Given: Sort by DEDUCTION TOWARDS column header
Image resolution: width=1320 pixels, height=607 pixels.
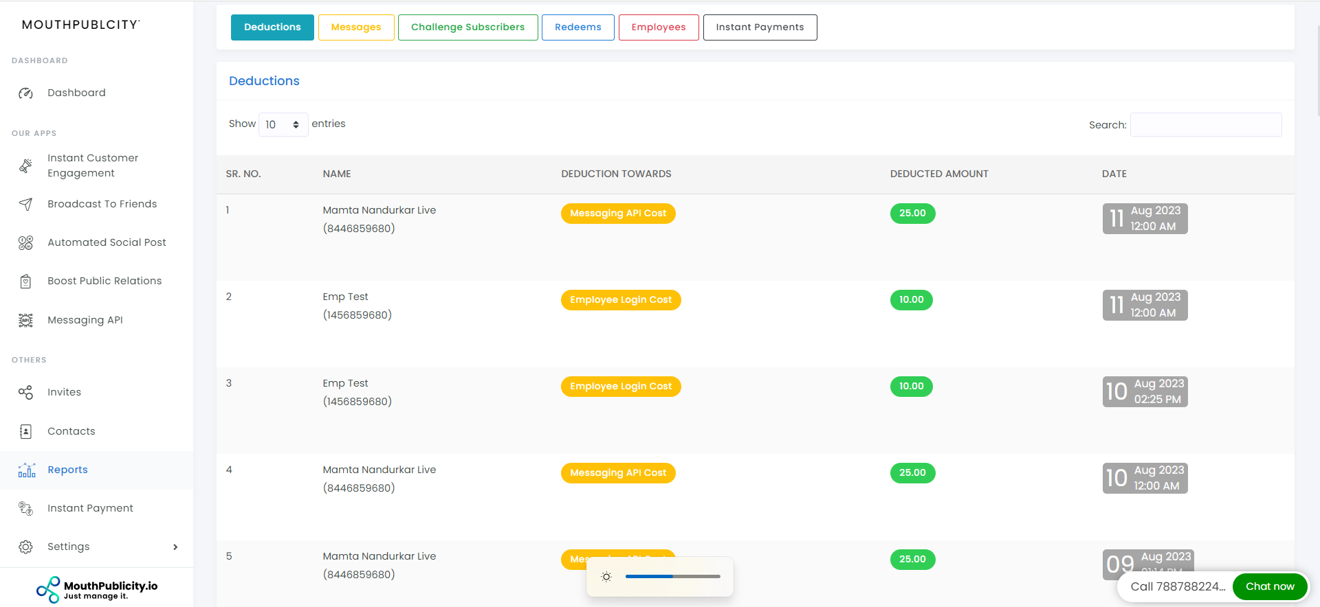Looking at the screenshot, I should pos(616,174).
